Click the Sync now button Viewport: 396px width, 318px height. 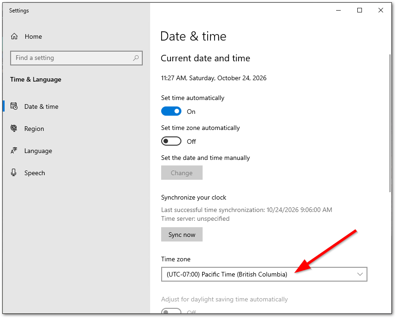coord(182,235)
